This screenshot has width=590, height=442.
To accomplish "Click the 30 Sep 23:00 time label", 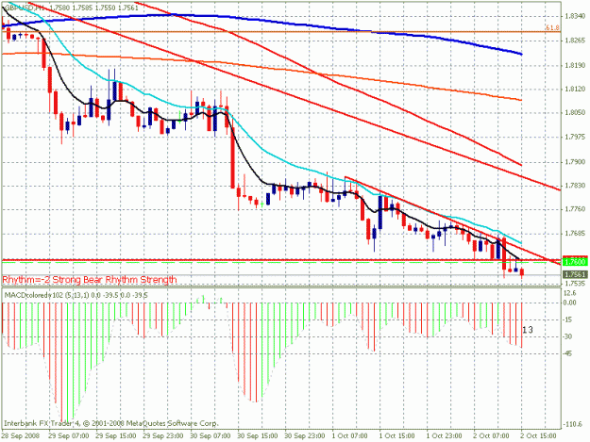I will pyautogui.click(x=305, y=436).
